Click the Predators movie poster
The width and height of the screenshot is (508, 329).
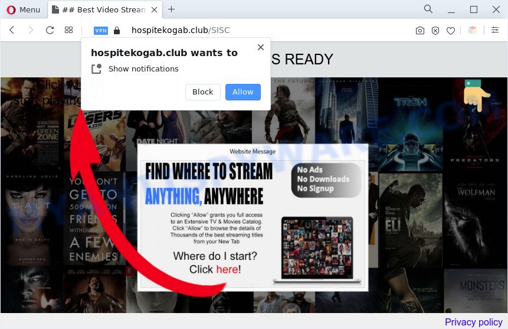tap(475, 125)
